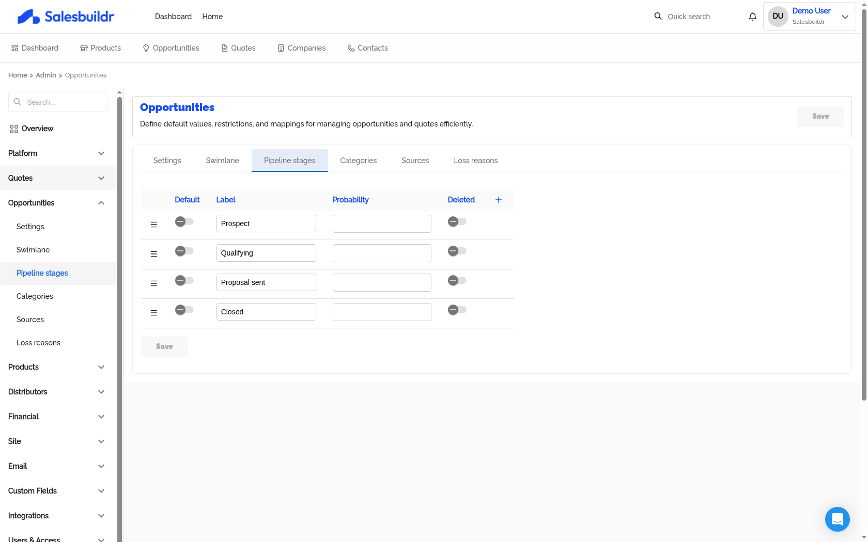The height and width of the screenshot is (542, 868).
Task: Toggle Deleted switch for Prospect stage
Action: (x=457, y=221)
